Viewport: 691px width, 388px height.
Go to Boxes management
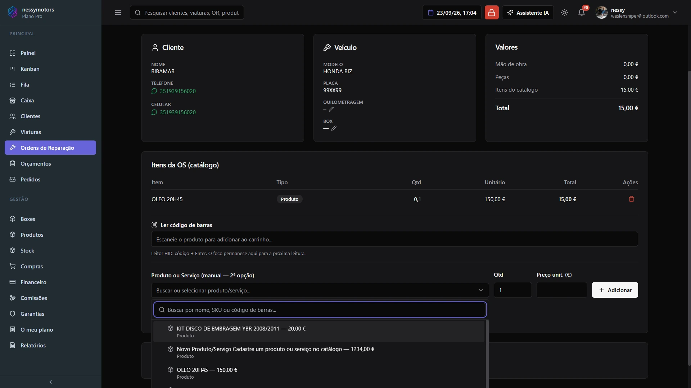(50, 219)
